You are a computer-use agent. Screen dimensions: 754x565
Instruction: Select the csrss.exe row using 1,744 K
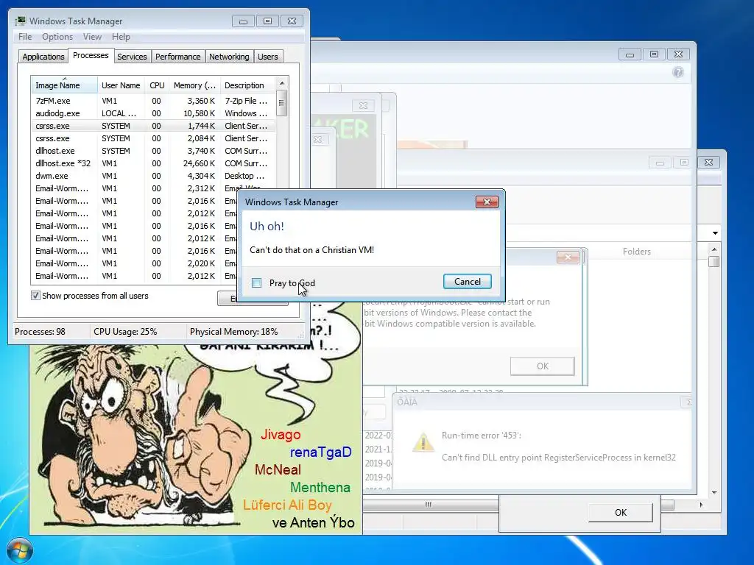(x=153, y=126)
